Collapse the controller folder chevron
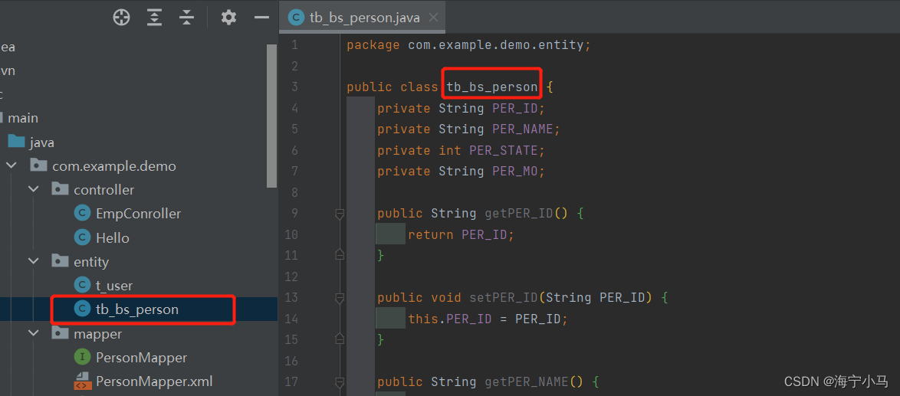Viewport: 900px width, 396px height. 34,190
